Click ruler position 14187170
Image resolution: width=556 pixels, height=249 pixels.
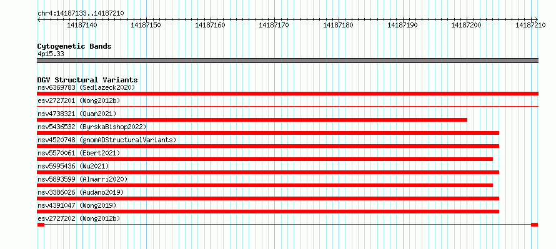point(274,25)
